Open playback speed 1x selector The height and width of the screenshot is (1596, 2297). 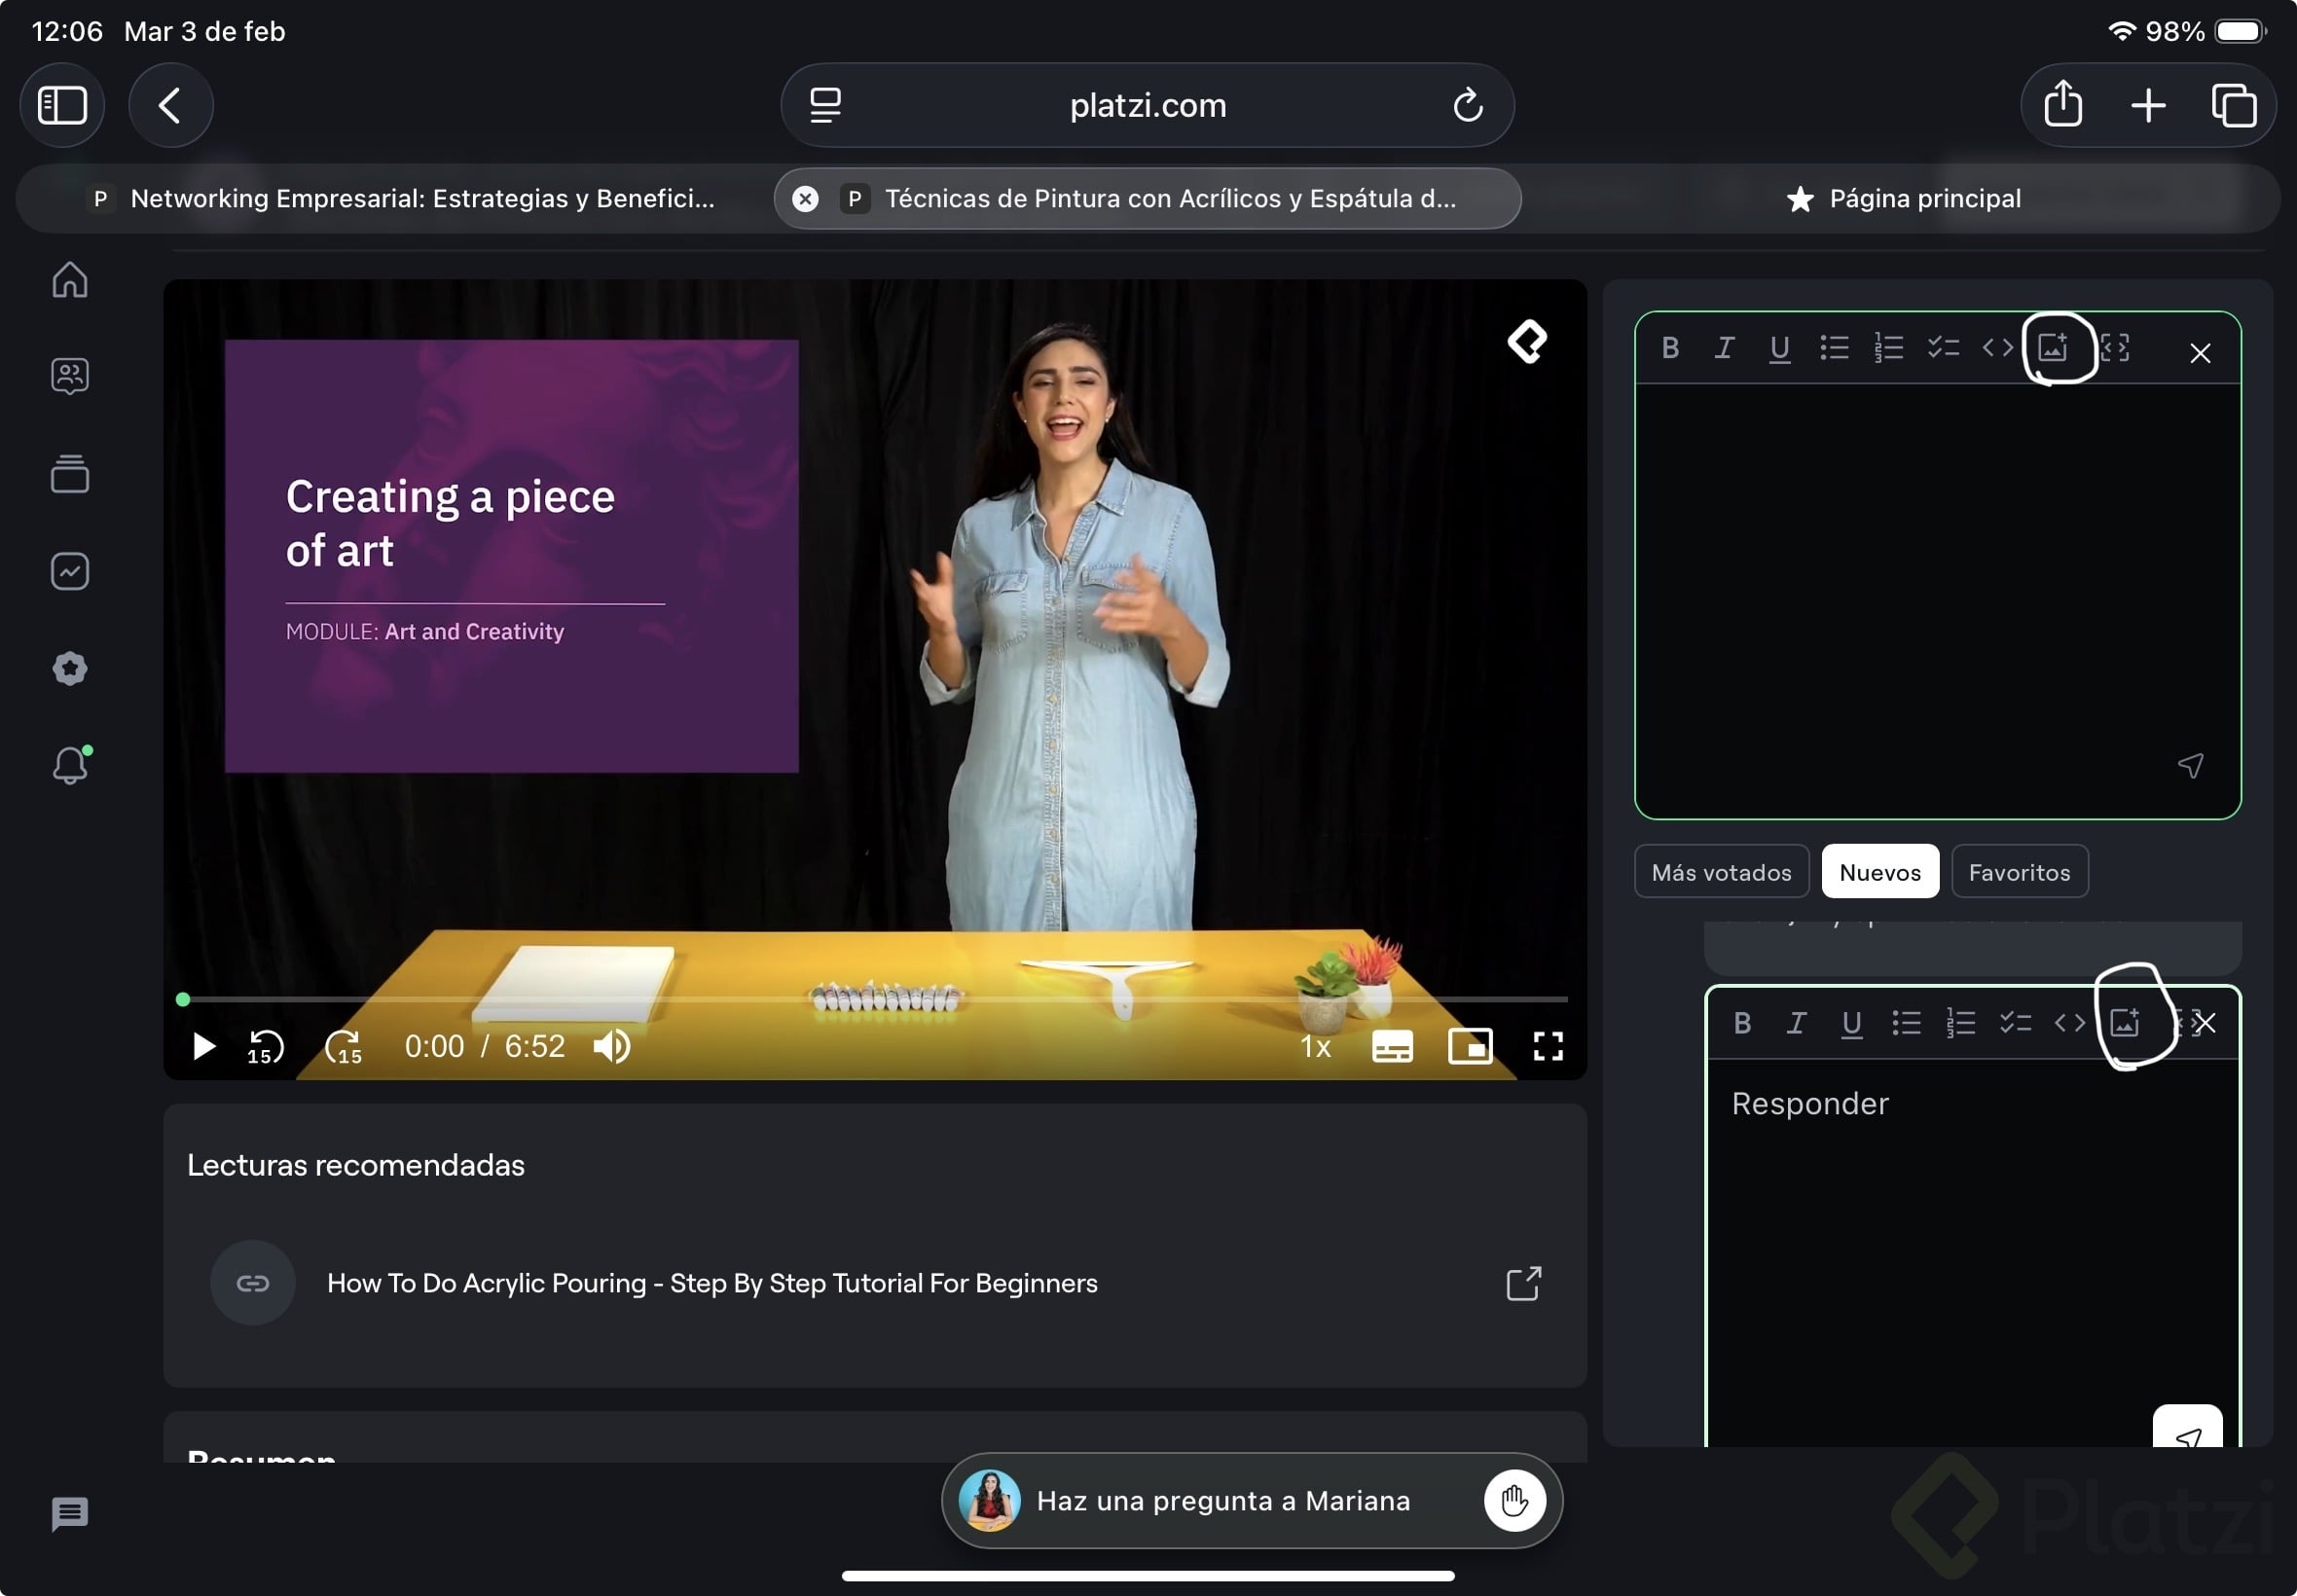(x=1315, y=1047)
